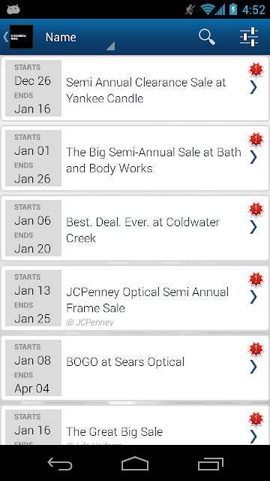This screenshot has height=481, width=270.
Task: Select The Great Big Sale entry
Action: click(135, 425)
